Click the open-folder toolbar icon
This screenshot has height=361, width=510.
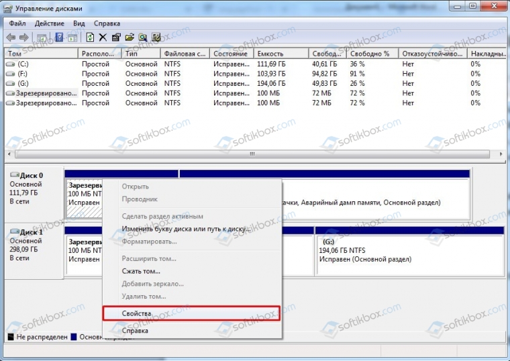click(130, 38)
